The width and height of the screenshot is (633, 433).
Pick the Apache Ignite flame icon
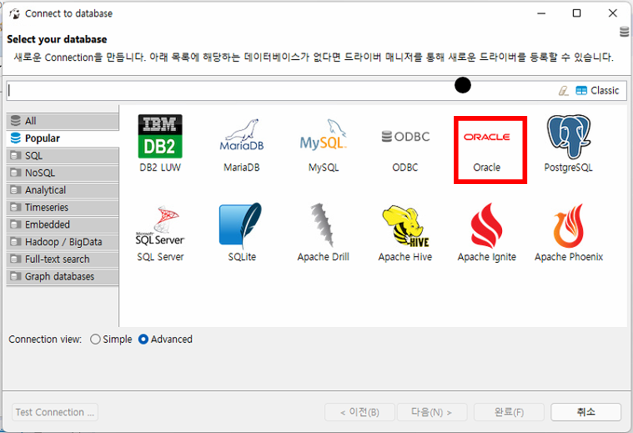(x=486, y=225)
